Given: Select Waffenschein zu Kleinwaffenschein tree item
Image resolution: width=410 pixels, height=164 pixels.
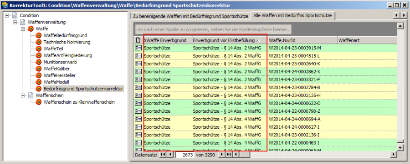Looking at the screenshot, I should click(79, 102).
